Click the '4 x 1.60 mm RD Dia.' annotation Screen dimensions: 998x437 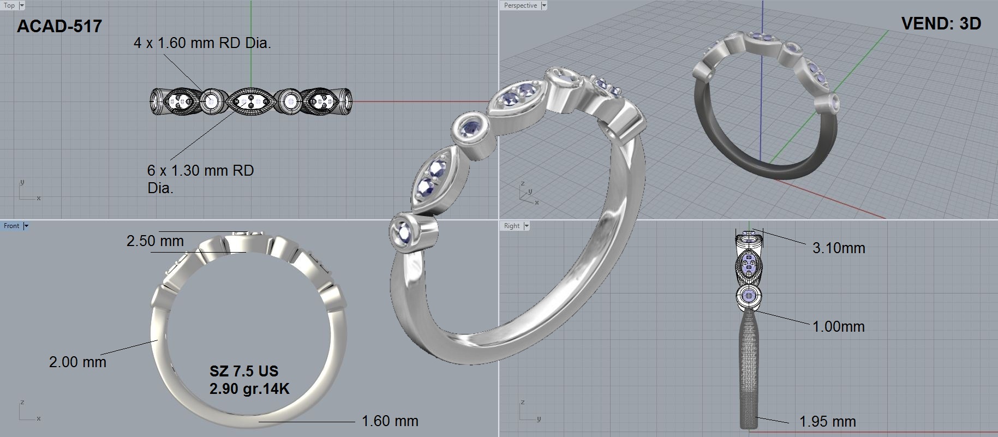(x=202, y=43)
